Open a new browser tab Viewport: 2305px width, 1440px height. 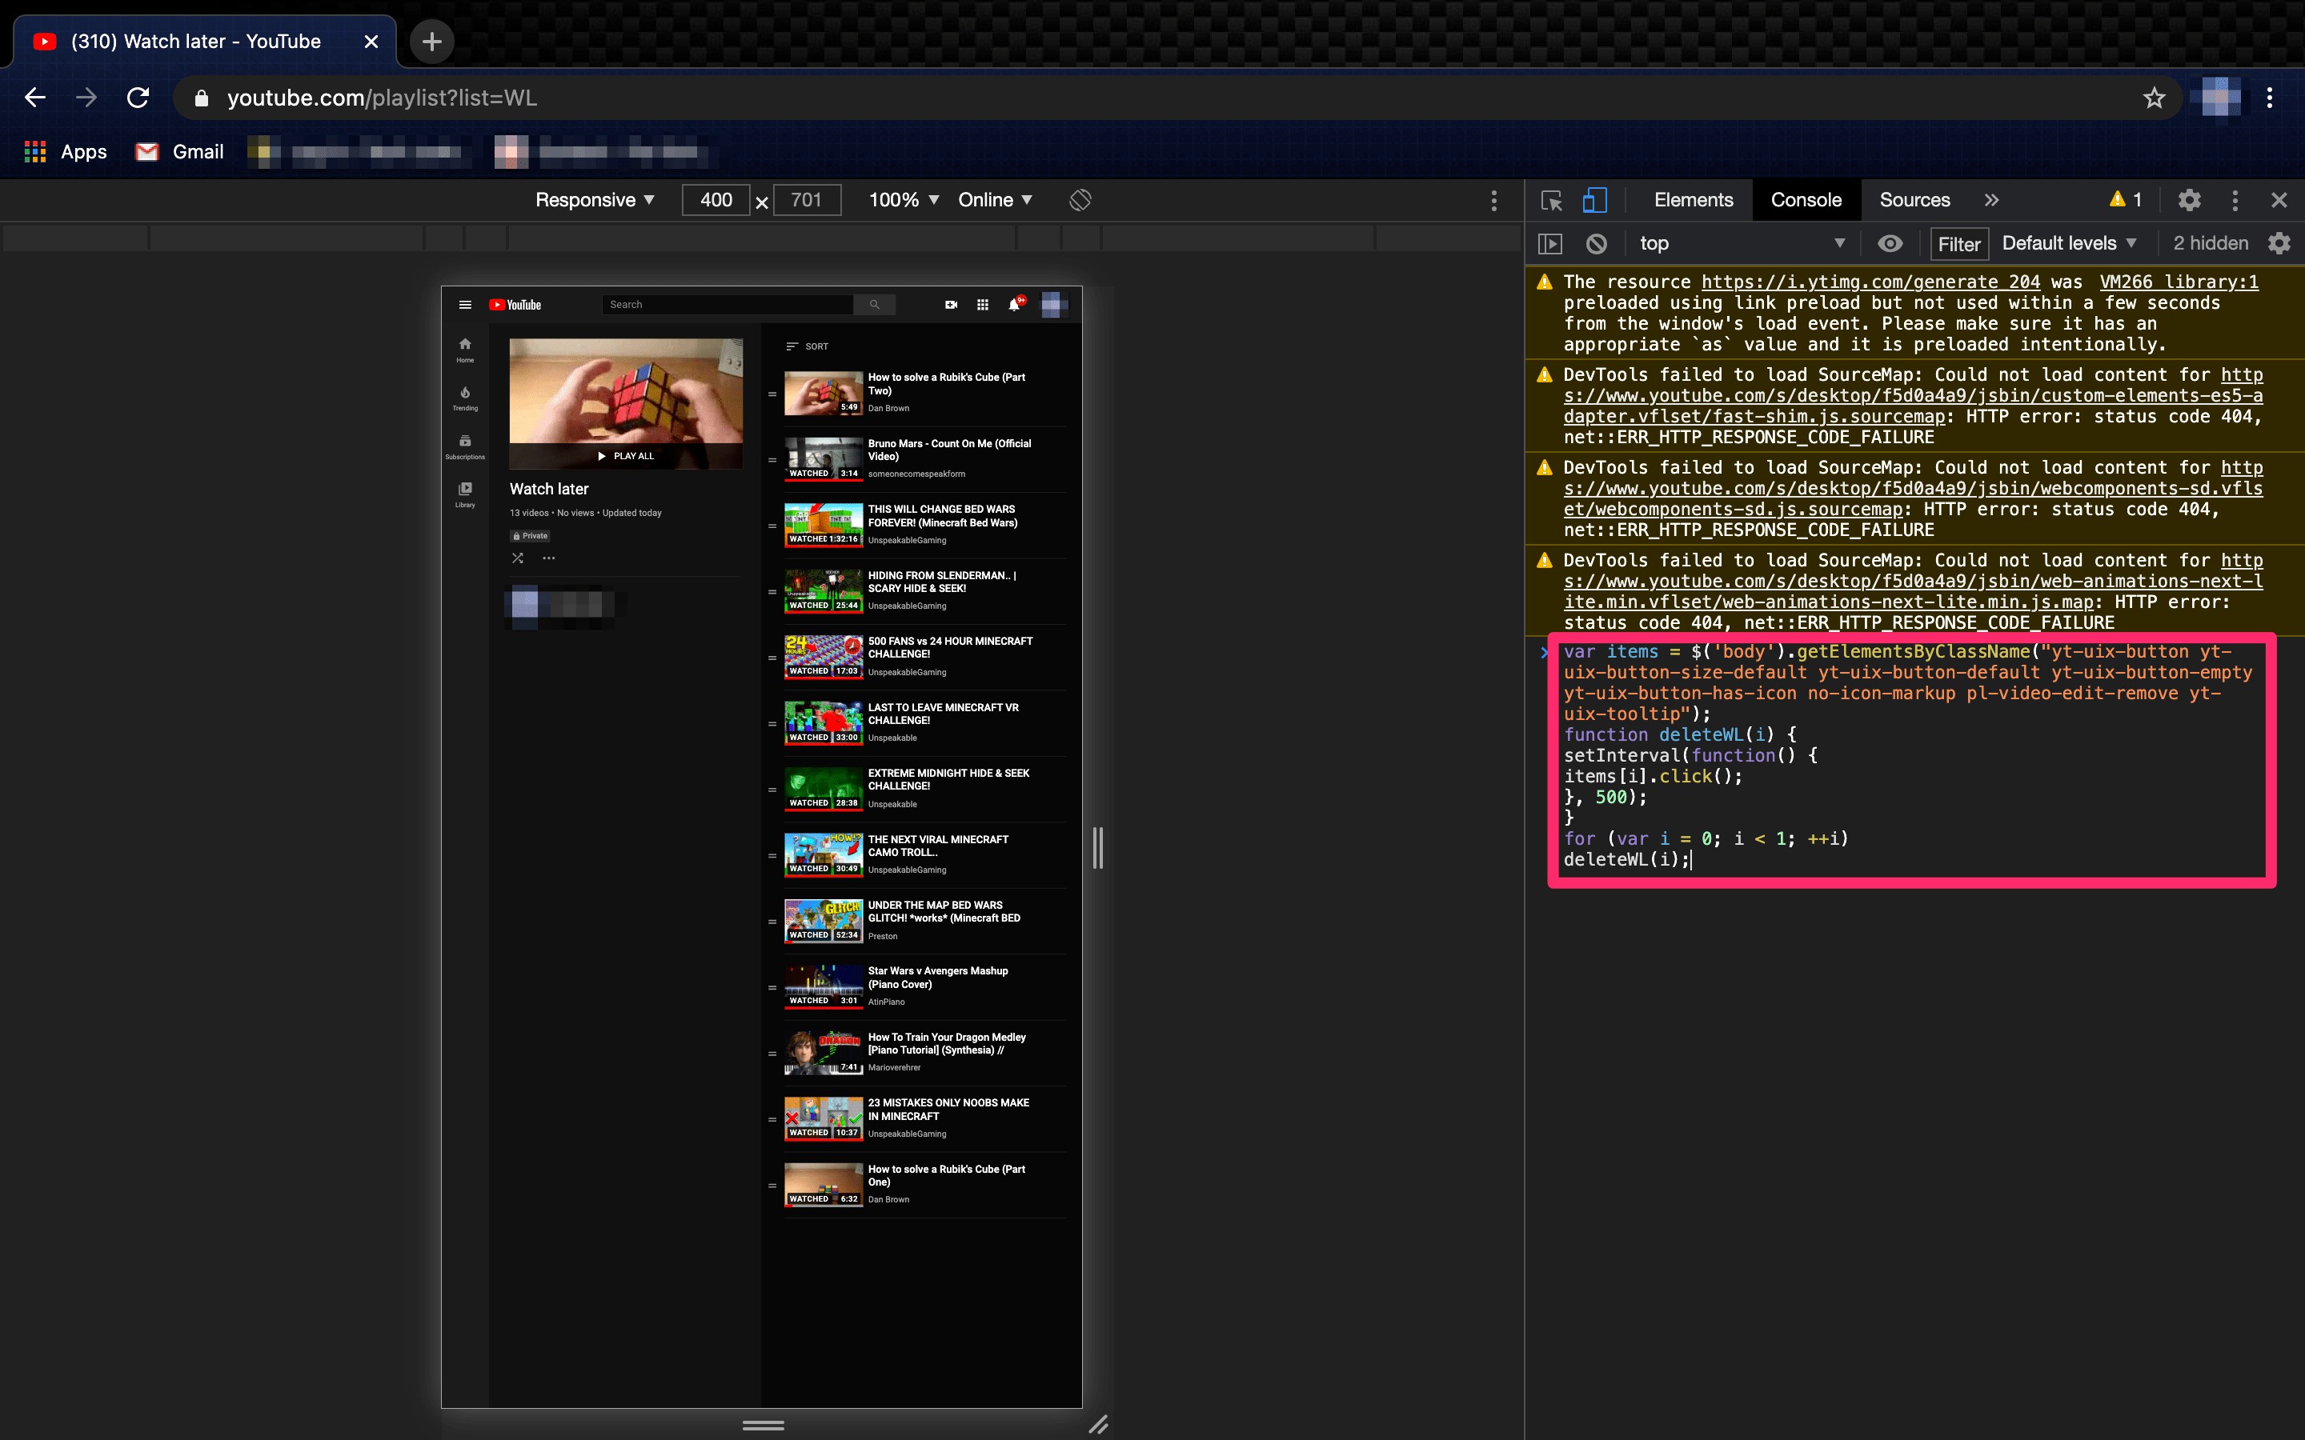pos(431,42)
